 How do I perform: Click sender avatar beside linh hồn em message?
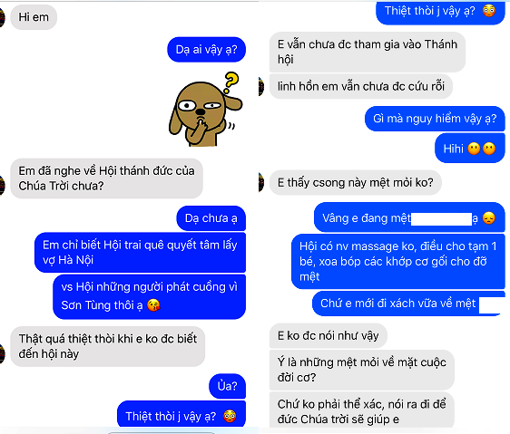click(x=261, y=86)
